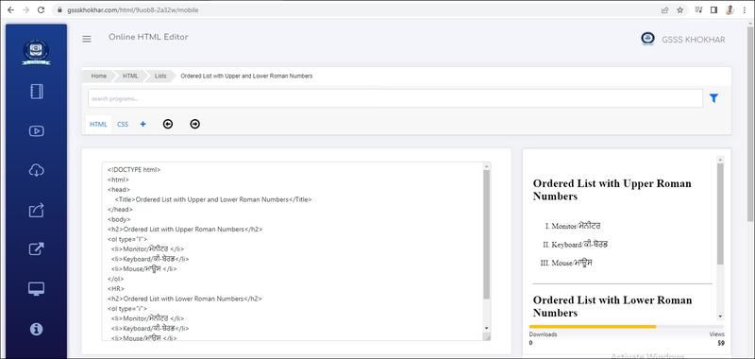
Task: Click the code editor vertical scrollbar thumb
Action: (x=486, y=234)
